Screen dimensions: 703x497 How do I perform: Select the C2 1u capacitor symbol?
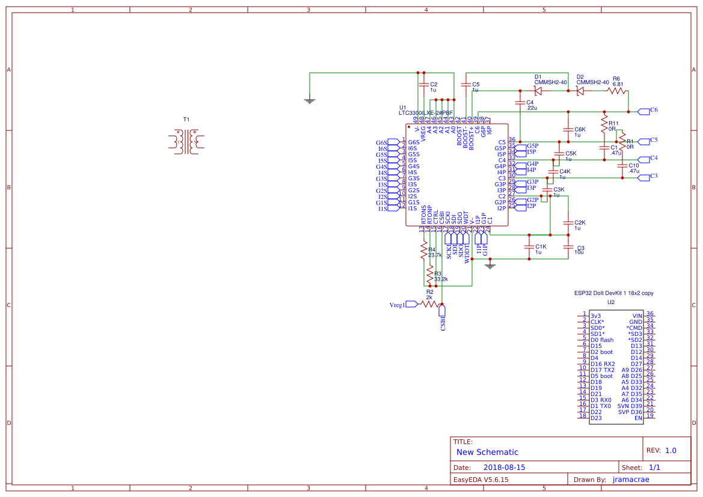(x=423, y=86)
